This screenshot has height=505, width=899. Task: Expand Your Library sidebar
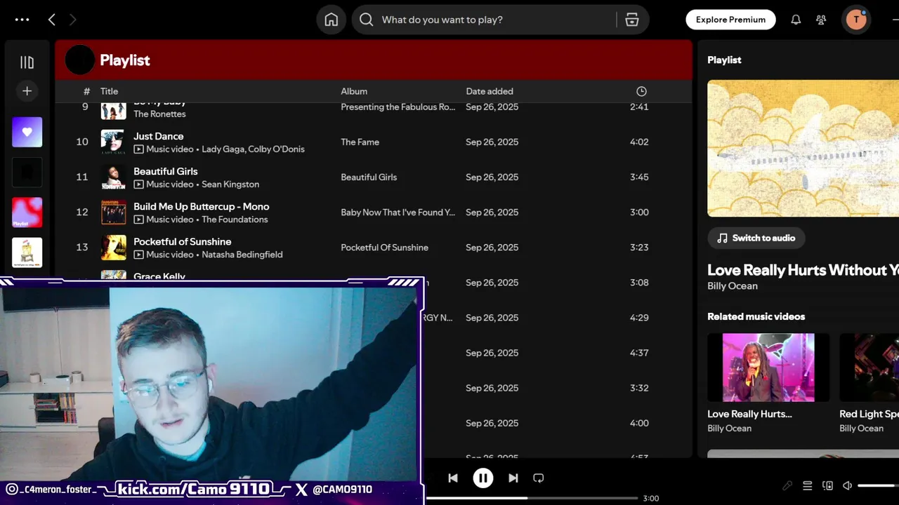[27, 62]
